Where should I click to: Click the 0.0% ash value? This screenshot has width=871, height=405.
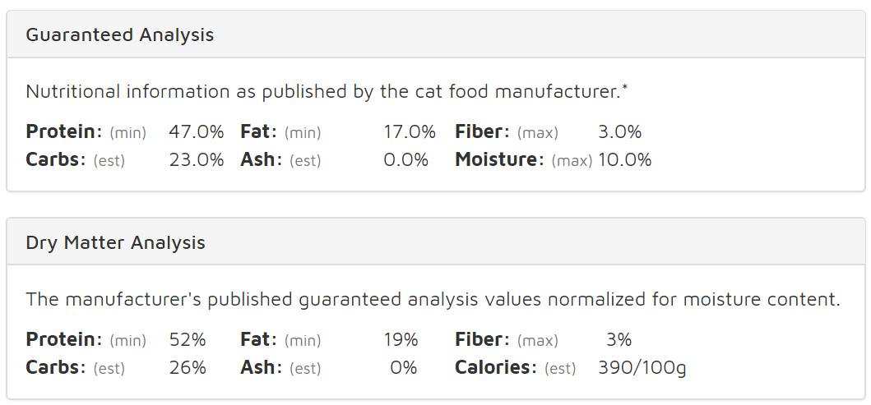[x=405, y=159]
